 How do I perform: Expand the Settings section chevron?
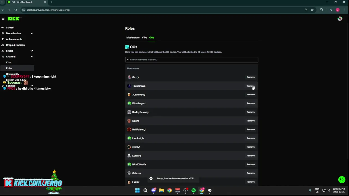click(32, 86)
